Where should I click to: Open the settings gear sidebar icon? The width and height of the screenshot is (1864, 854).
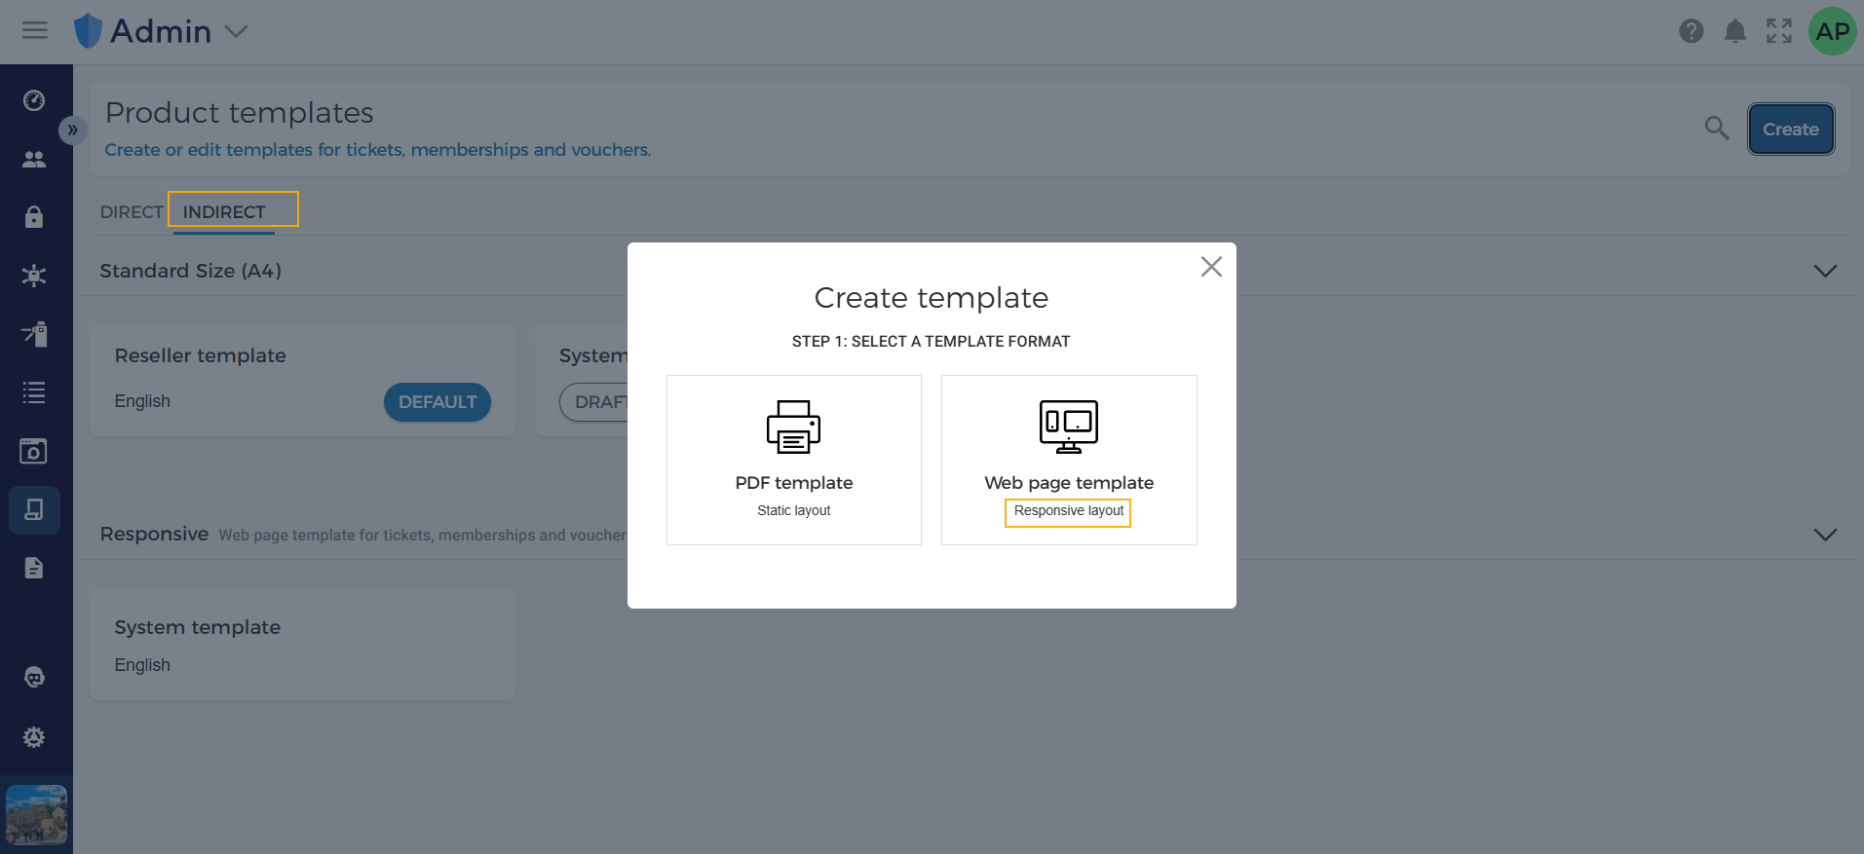[34, 737]
